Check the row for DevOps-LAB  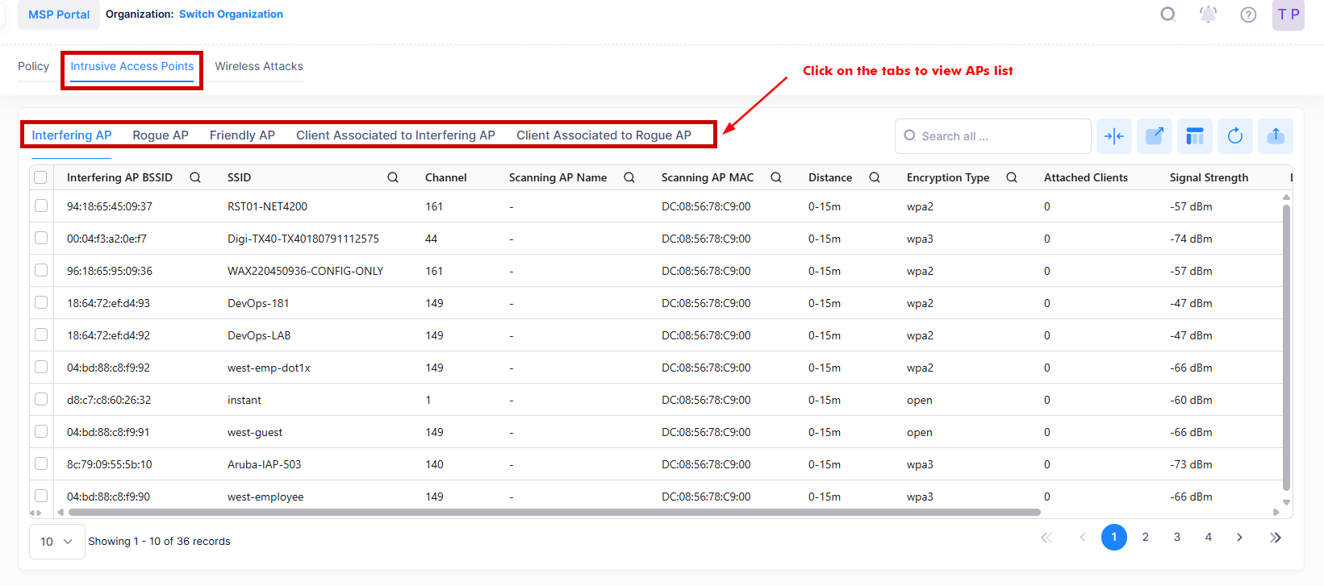(x=41, y=335)
